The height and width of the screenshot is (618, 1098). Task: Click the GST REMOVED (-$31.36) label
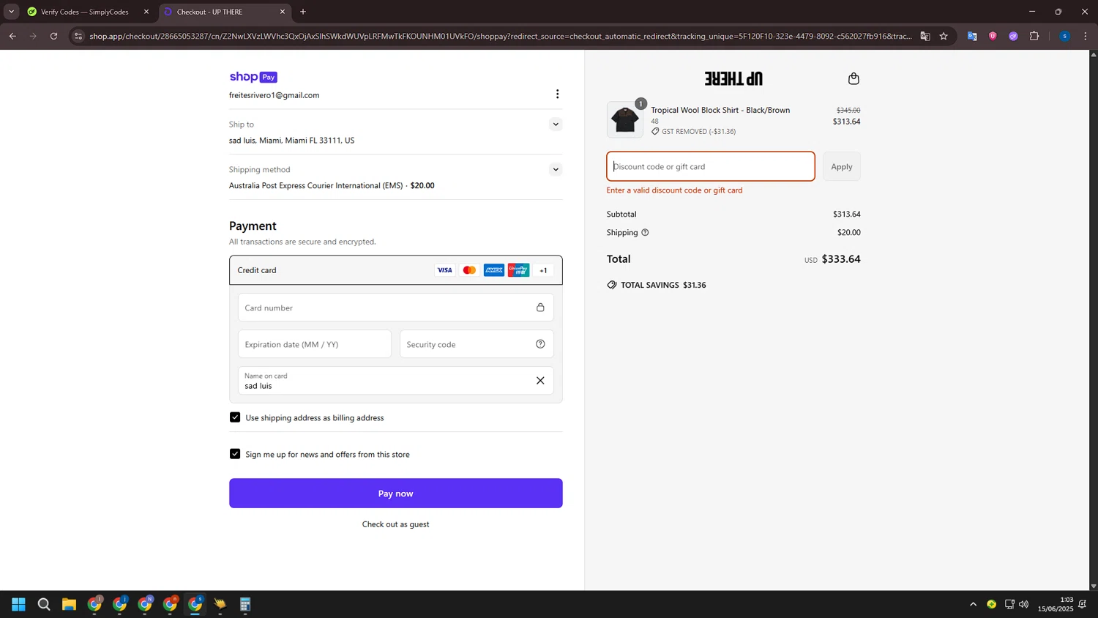[698, 132]
